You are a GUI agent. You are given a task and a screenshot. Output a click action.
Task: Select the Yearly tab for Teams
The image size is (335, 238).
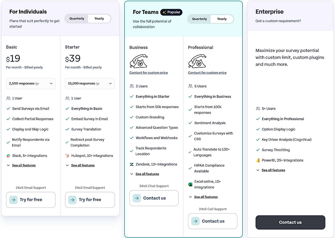click(222, 19)
